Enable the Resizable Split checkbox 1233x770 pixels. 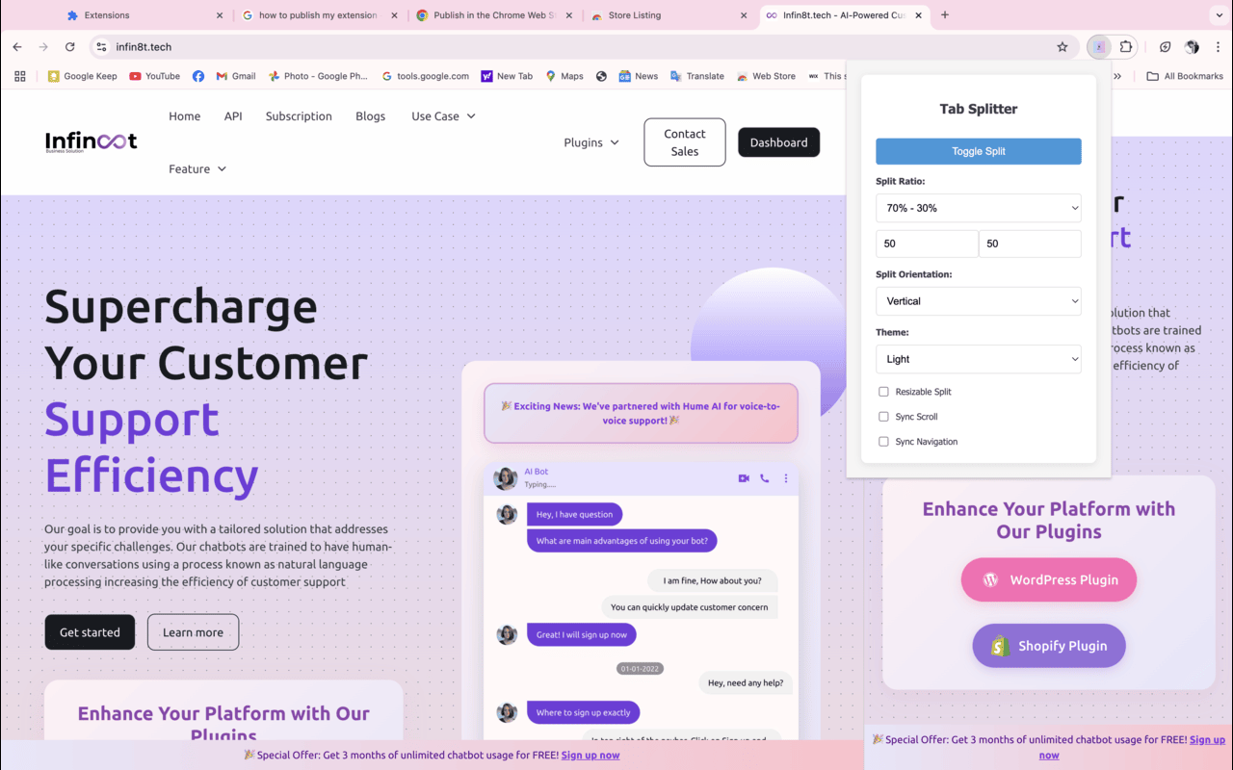click(883, 392)
